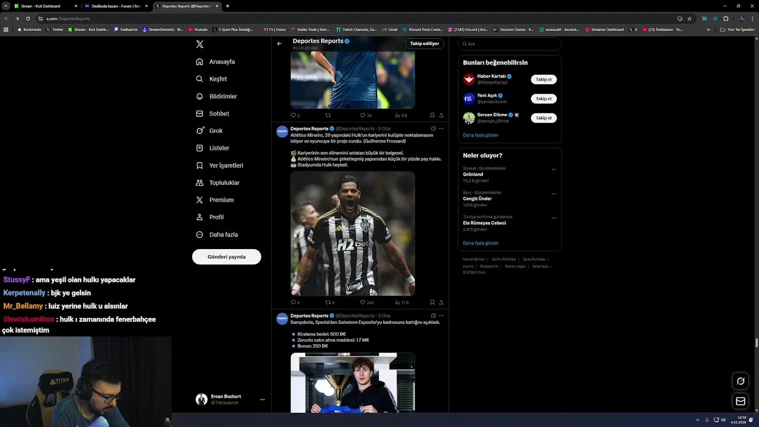Viewport: 759px width, 427px height.
Task: Open Cengiz Ünder trending topic
Action: [477, 199]
